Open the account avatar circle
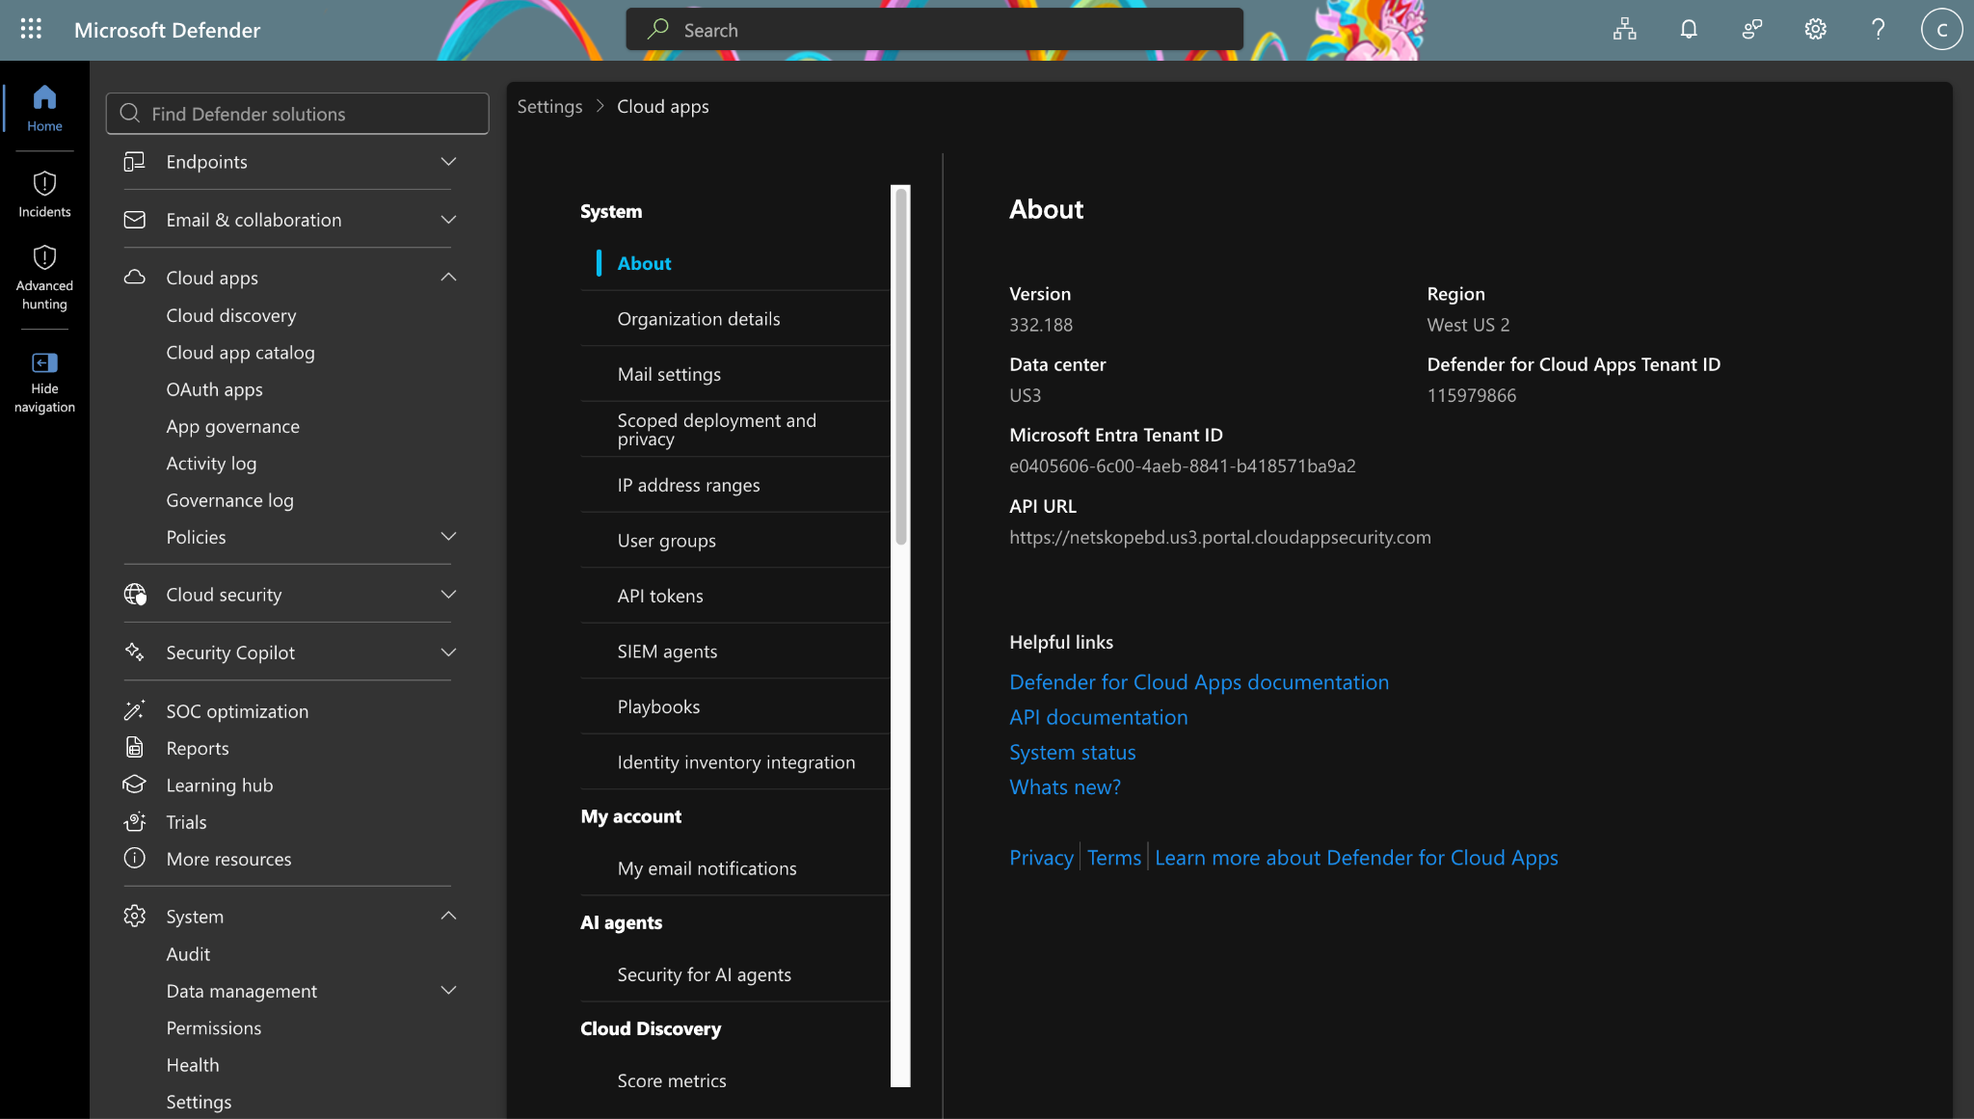This screenshot has height=1119, width=1974. pyautogui.click(x=1941, y=29)
